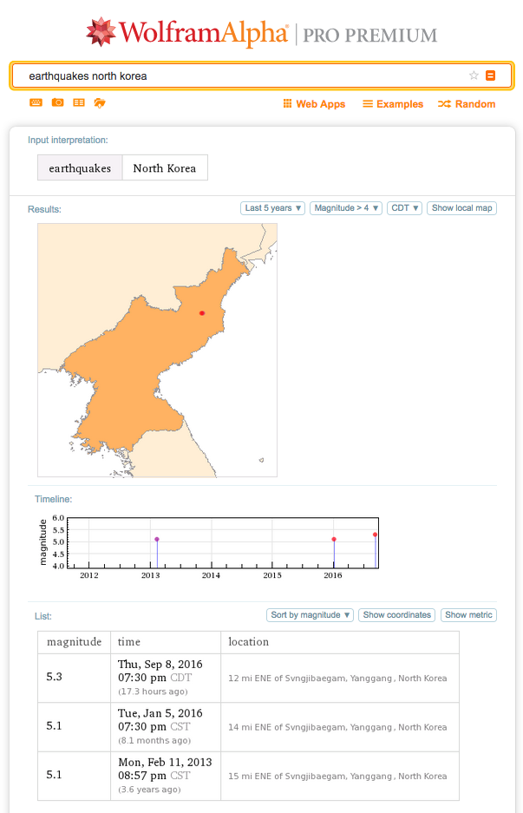Click the 2013 earthquake marker on timeline
Image resolution: width=523 pixels, height=813 pixels.
[157, 540]
